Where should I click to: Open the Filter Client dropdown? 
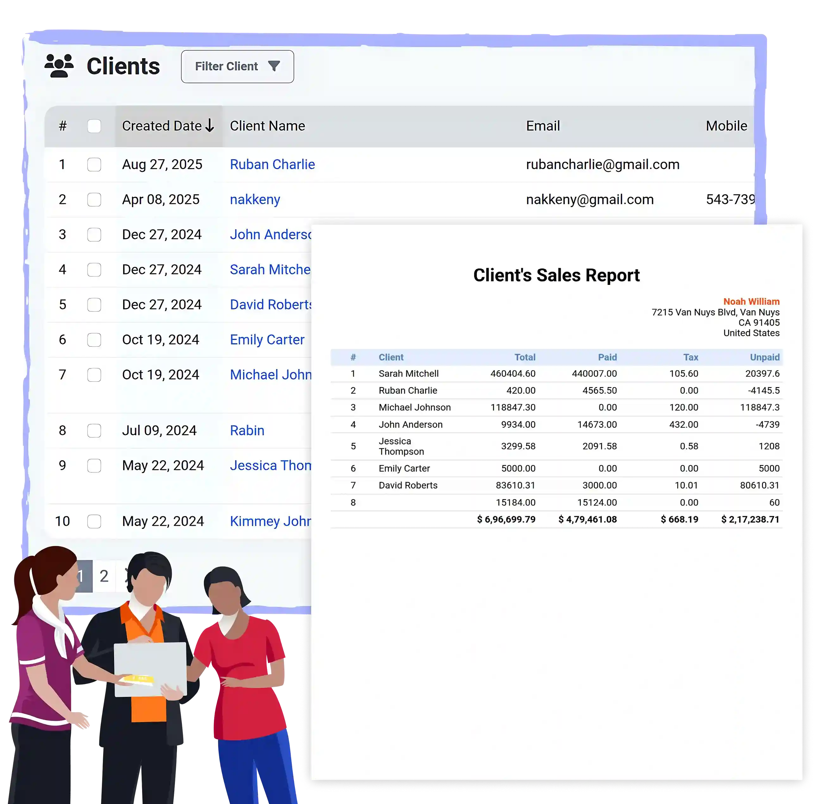click(237, 66)
